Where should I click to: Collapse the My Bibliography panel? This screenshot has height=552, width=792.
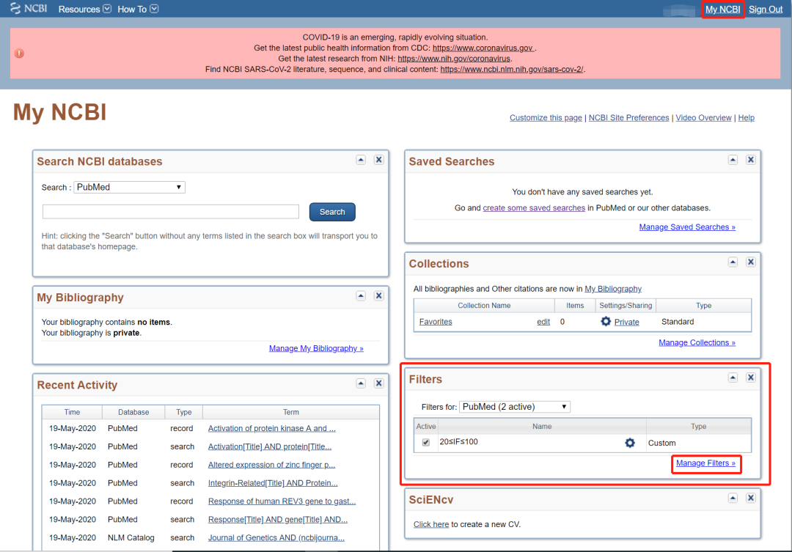coord(360,295)
